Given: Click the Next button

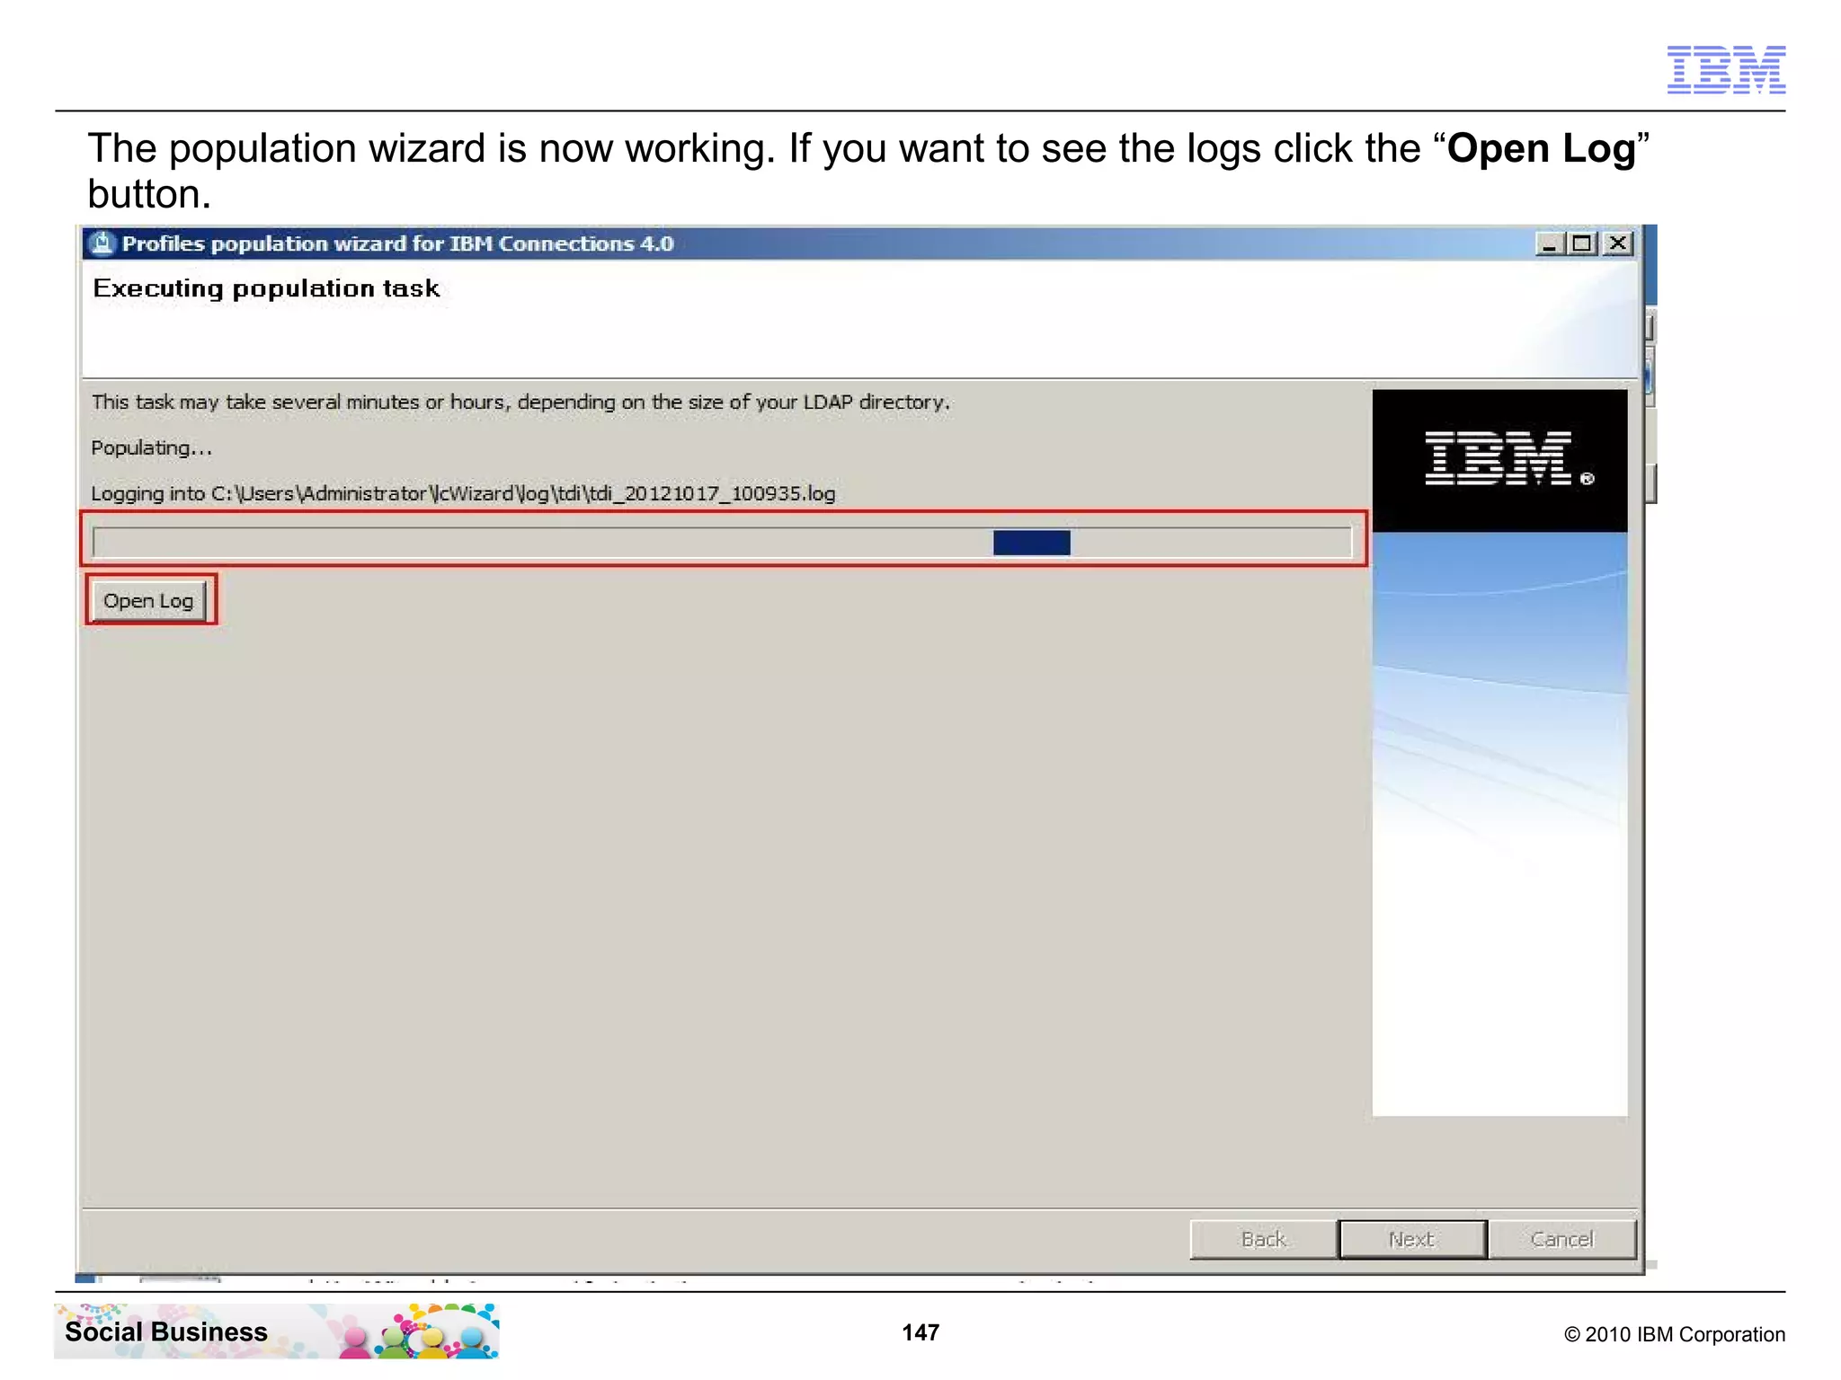Looking at the screenshot, I should tap(1411, 1239).
